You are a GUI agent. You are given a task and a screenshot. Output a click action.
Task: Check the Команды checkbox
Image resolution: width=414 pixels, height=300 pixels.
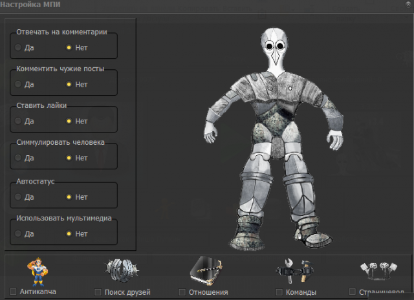(x=279, y=292)
